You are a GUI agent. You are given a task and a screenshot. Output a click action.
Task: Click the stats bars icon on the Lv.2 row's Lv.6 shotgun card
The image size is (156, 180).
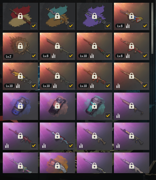[54, 56]
